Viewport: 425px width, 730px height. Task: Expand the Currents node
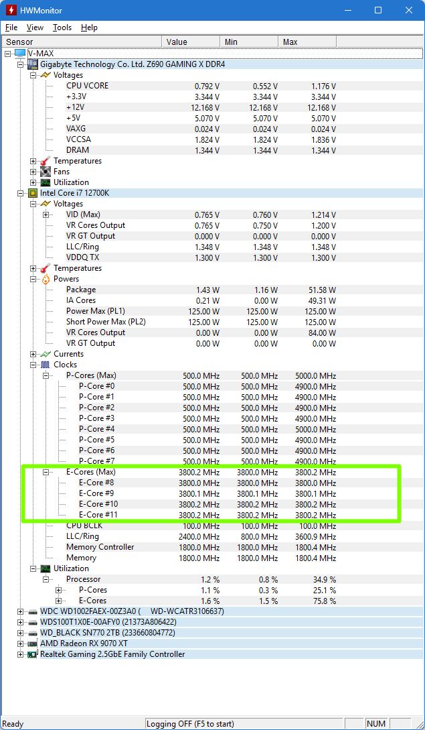[x=33, y=355]
